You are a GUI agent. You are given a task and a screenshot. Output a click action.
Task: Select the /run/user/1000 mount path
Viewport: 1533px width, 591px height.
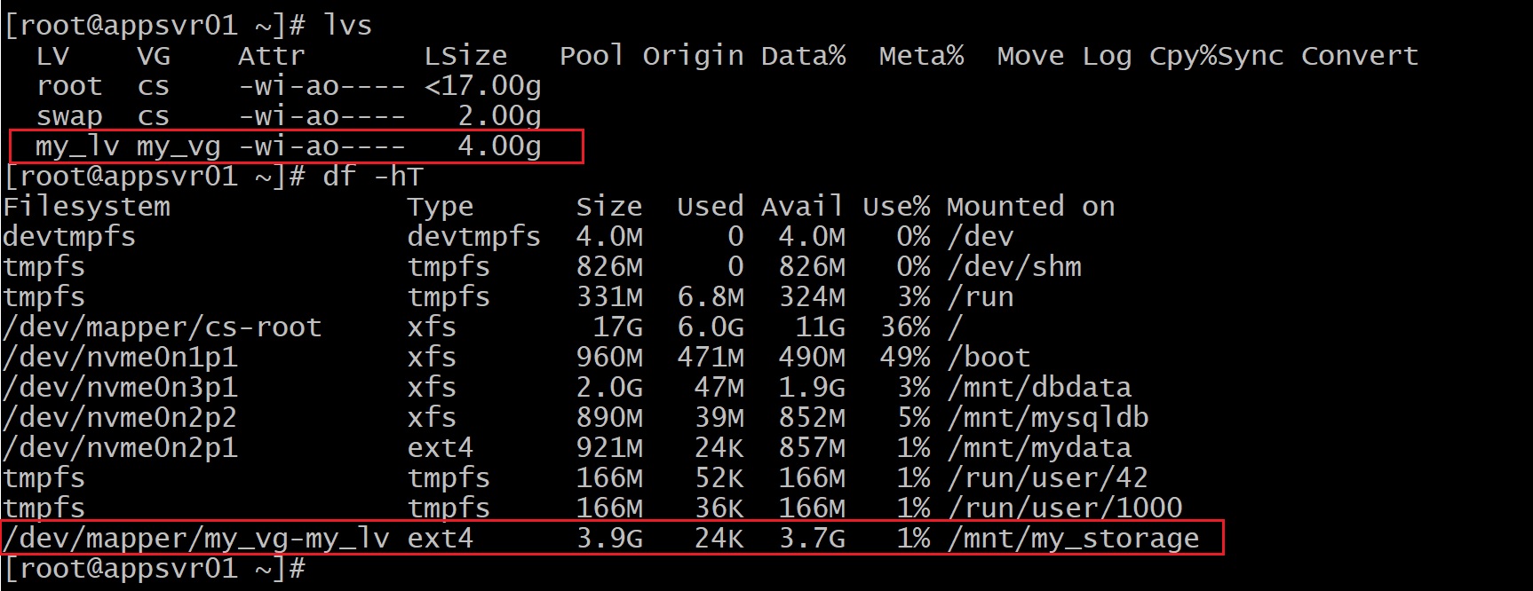[x=1065, y=508]
